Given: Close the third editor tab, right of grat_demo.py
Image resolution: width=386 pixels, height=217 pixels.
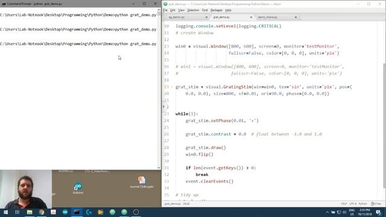Looking at the screenshot, I should pyautogui.click(x=296, y=17).
